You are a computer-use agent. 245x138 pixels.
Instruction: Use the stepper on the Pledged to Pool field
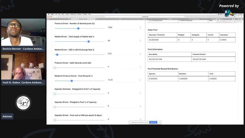tap(140, 106)
